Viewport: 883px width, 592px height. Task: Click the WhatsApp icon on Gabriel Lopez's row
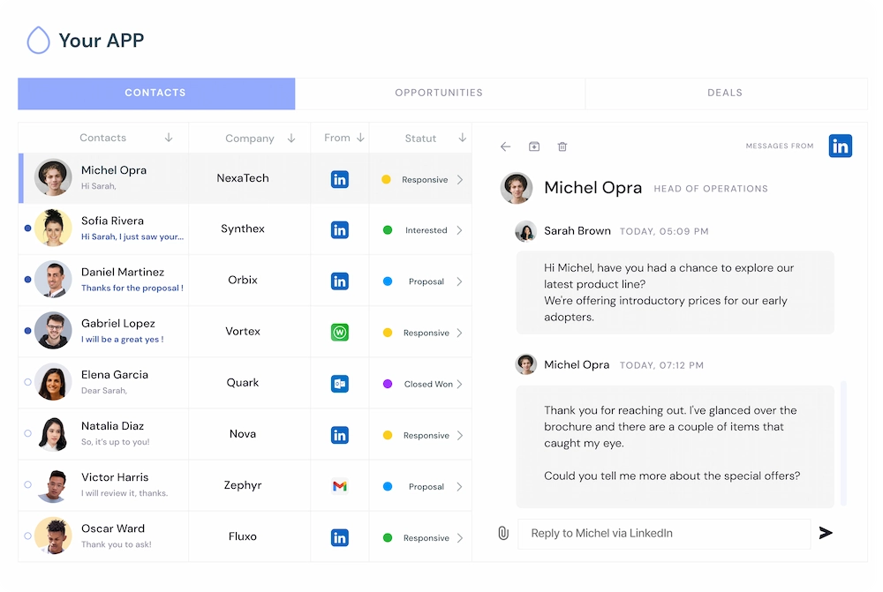(340, 332)
